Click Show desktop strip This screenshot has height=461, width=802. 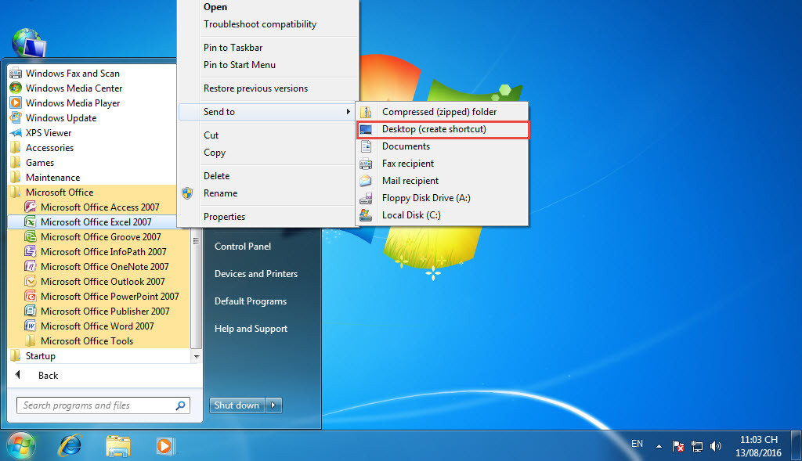[796, 445]
